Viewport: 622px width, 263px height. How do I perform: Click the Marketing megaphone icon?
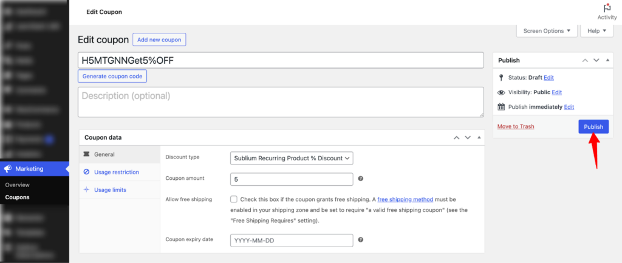tap(7, 169)
